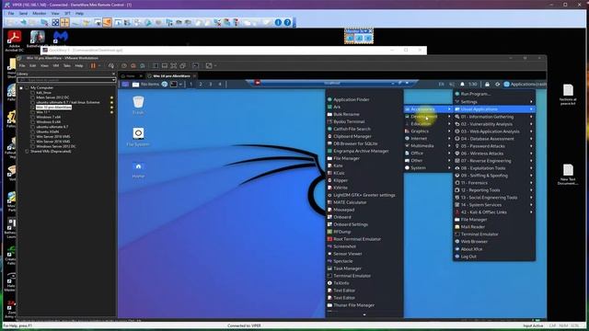589x331 pixels.
Task: Click the blue info icon in Mini Remote Control toolbar
Action: point(278,22)
